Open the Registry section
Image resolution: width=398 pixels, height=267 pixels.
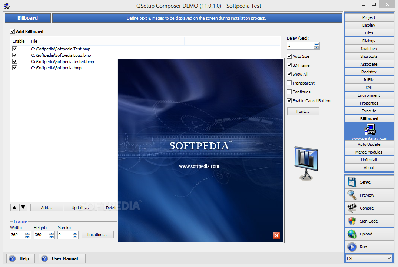369,72
